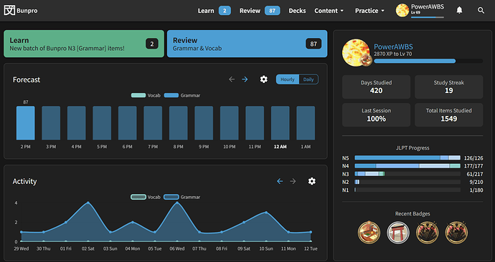Click the 12 AM forecast bar
This screenshot has width=495, height=262.
pyautogui.click(x=280, y=123)
